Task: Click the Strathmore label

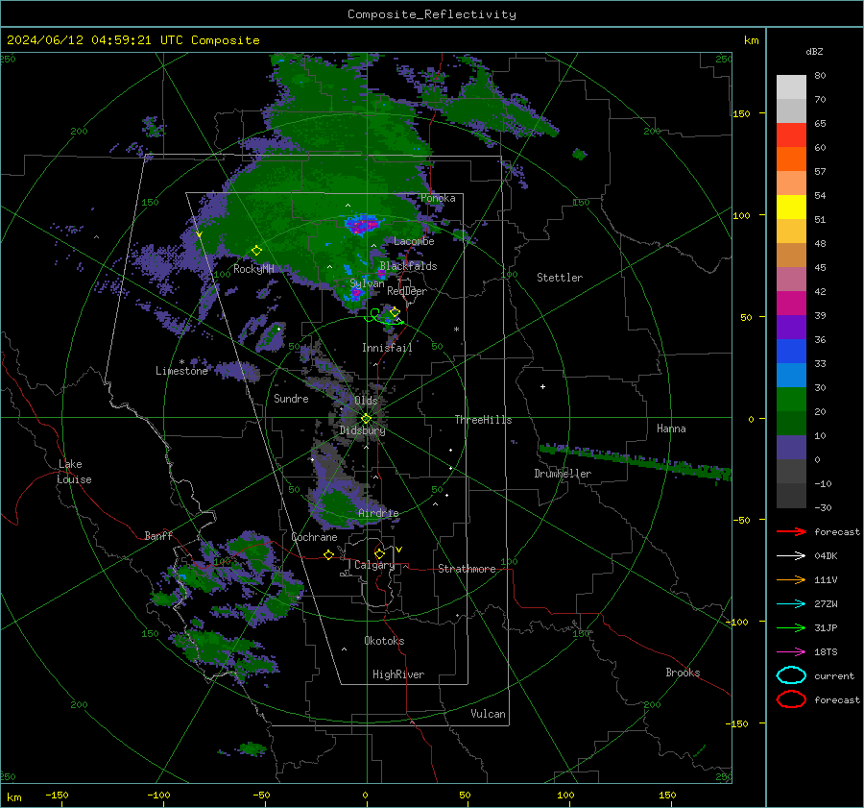Action: pyautogui.click(x=467, y=569)
